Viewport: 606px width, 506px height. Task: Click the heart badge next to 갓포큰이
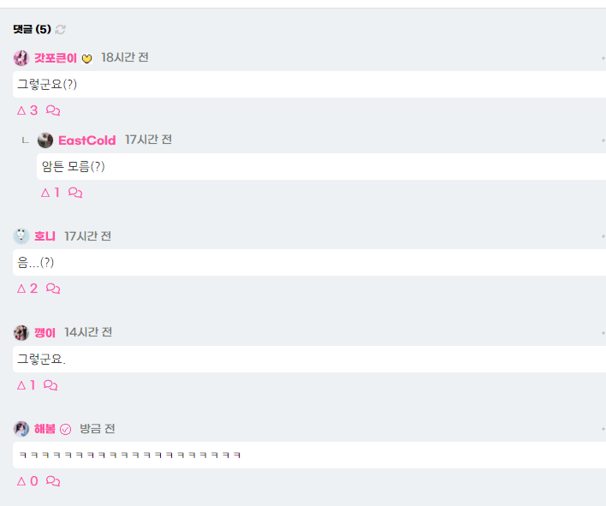[x=87, y=58]
